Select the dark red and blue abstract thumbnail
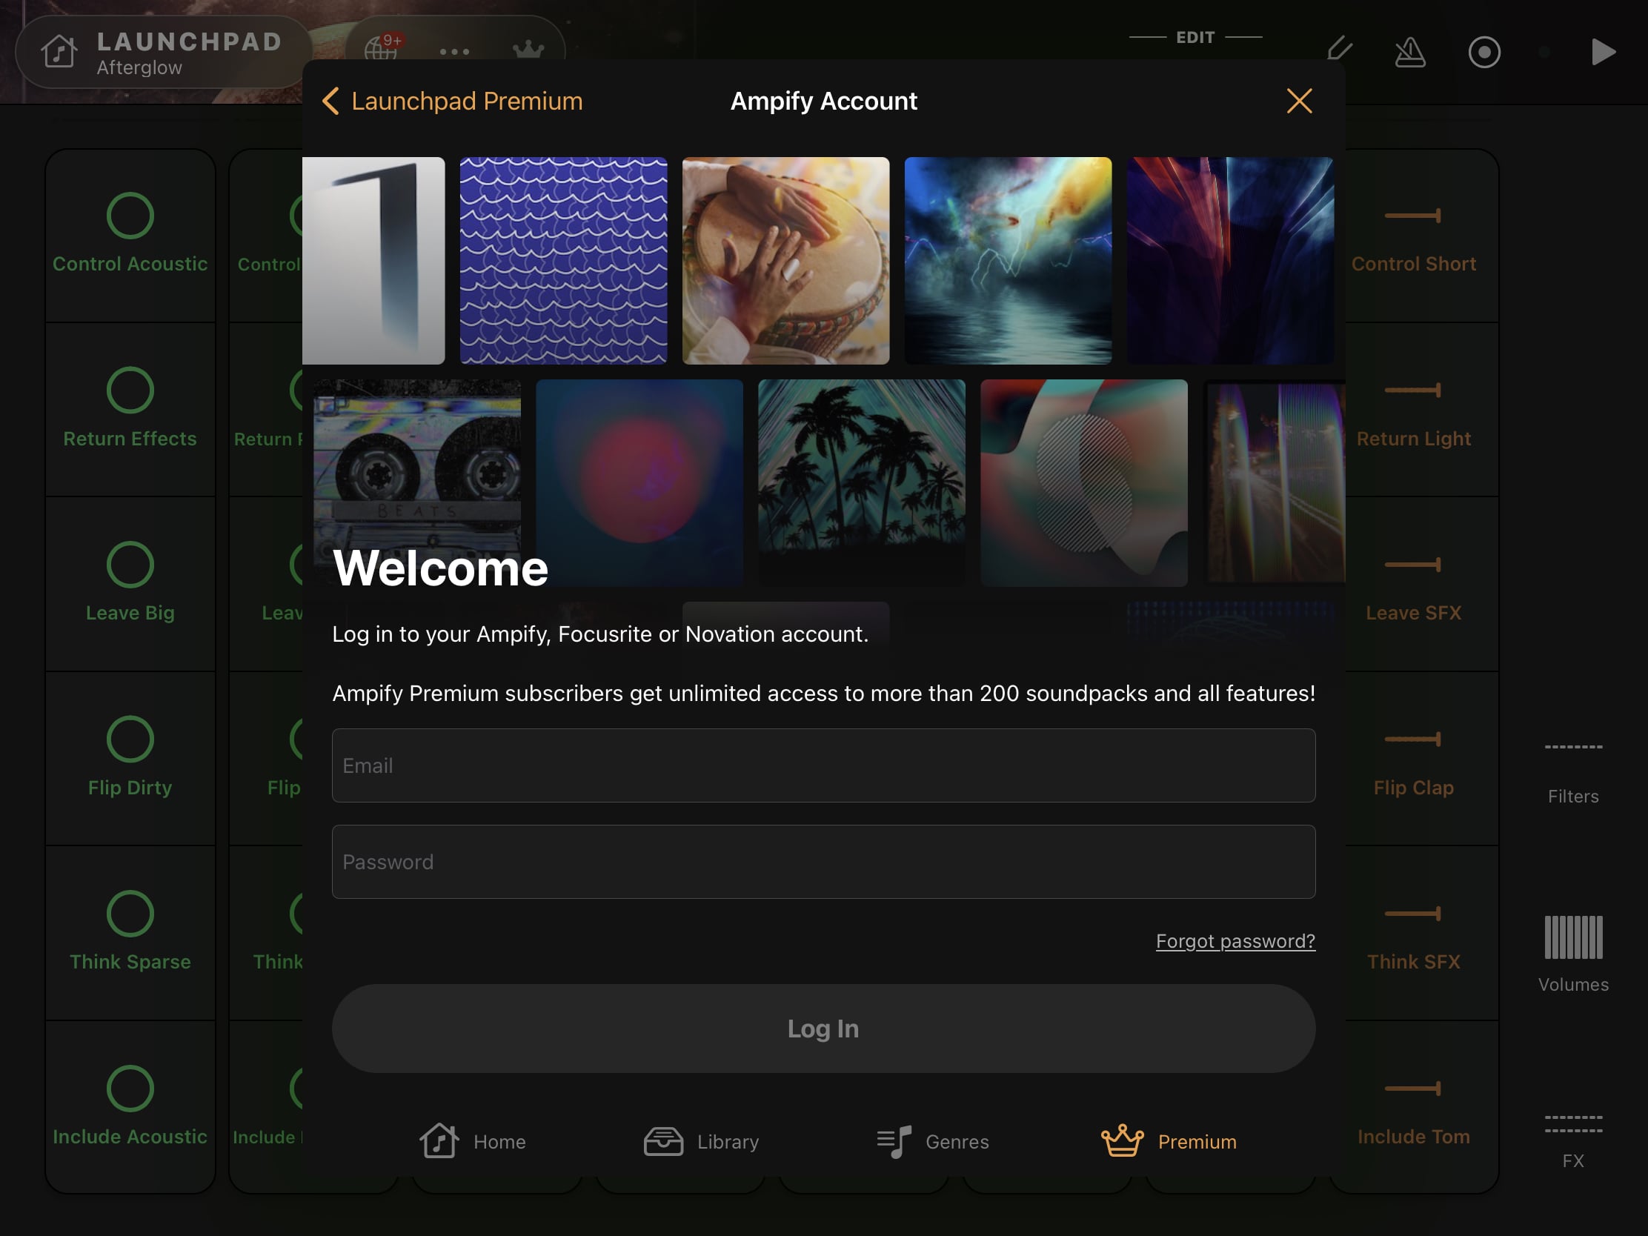Image resolution: width=1648 pixels, height=1236 pixels. point(1229,261)
